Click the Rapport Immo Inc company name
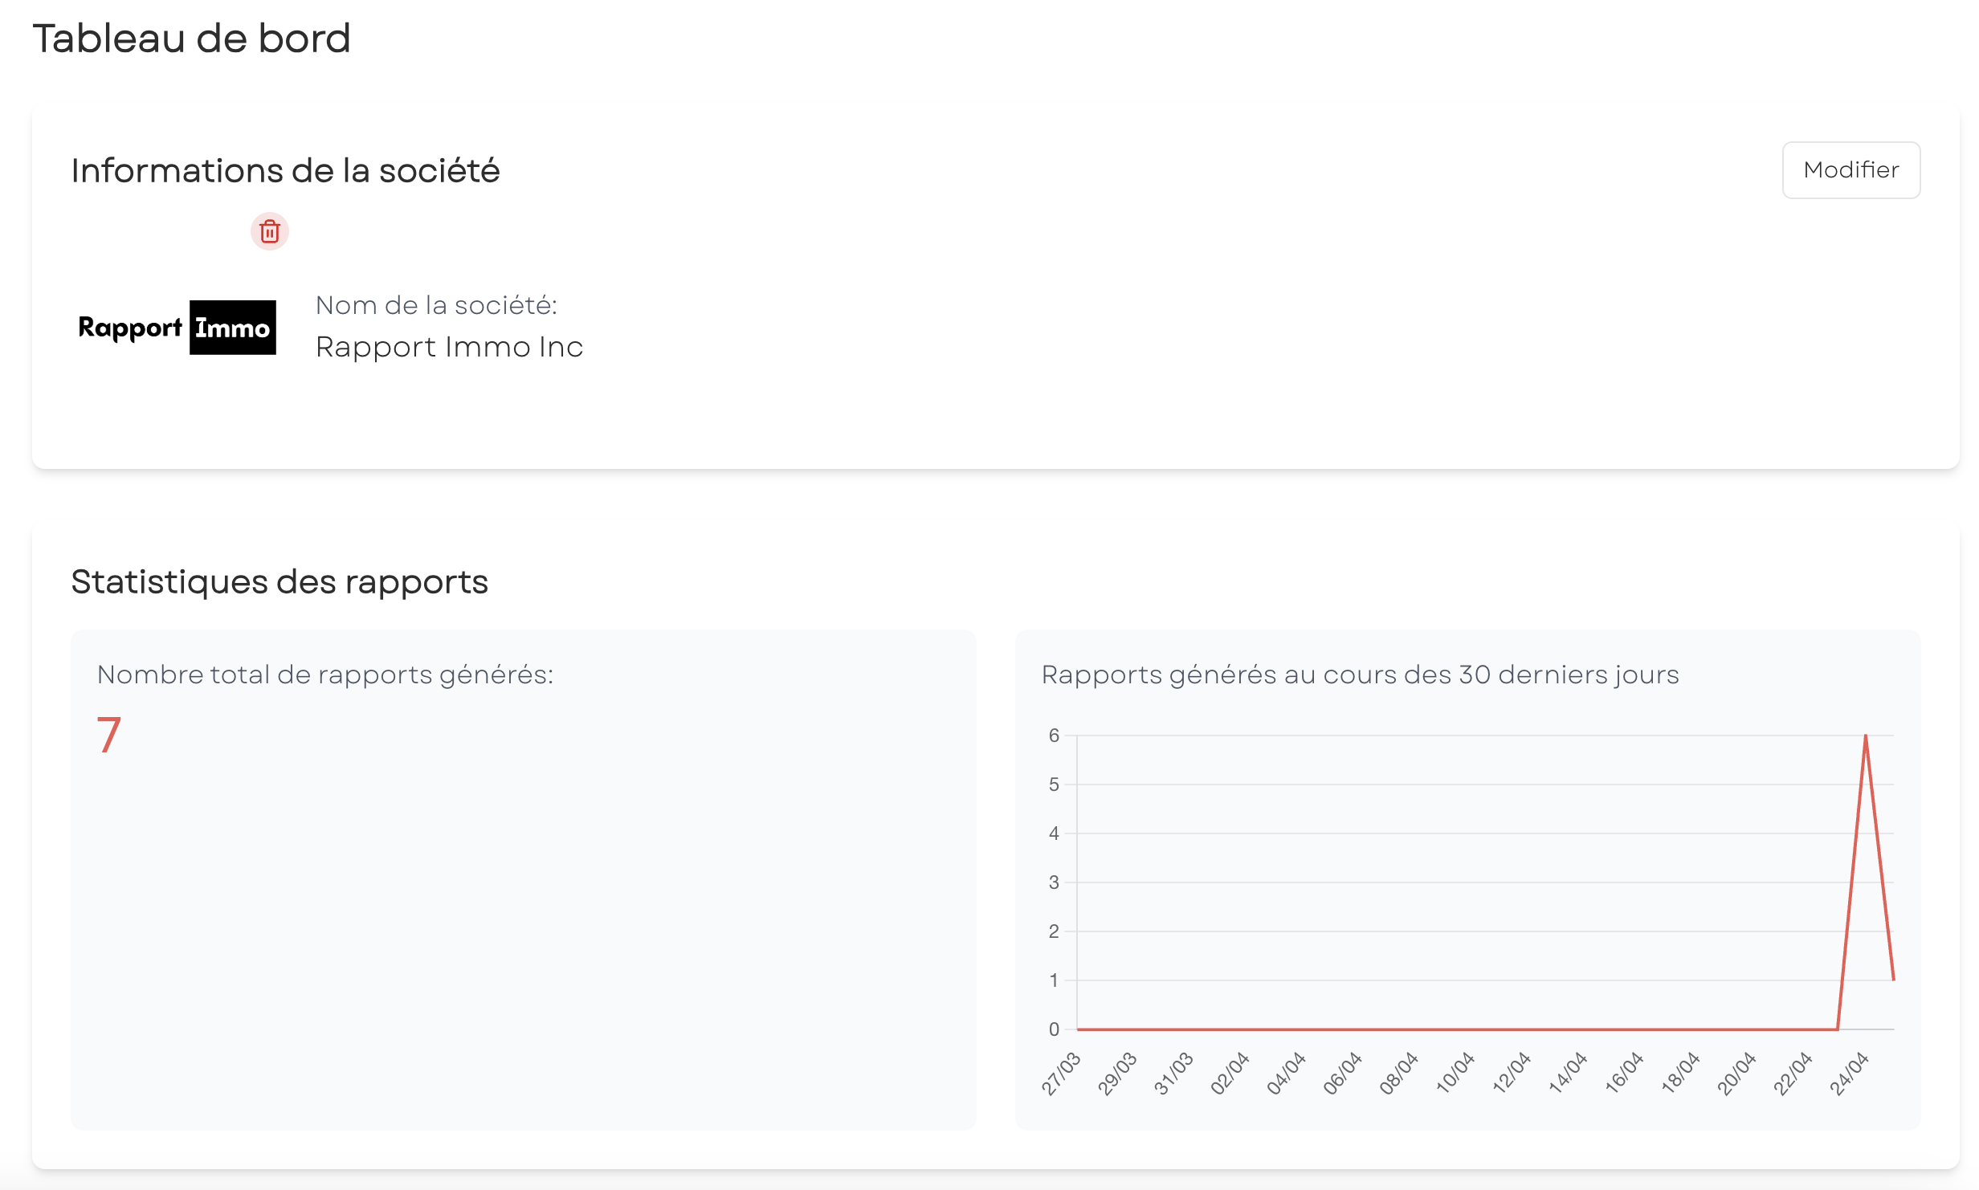The image size is (1979, 1190). tap(449, 347)
